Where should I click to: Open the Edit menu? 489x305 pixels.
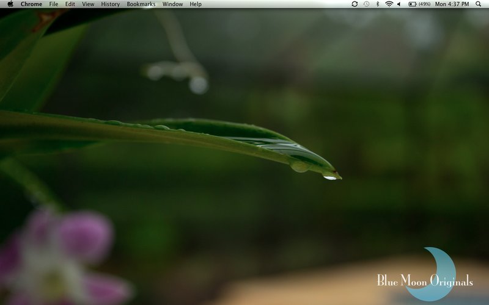point(70,4)
